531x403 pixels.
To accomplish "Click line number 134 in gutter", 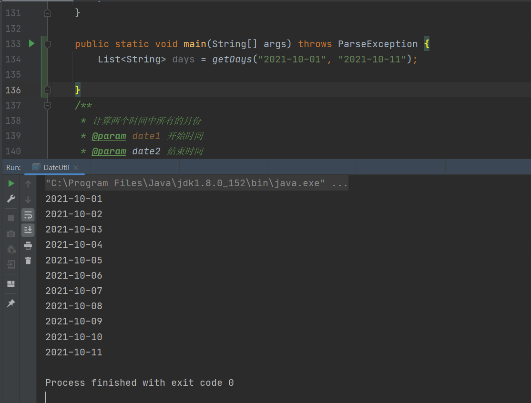I will 13,59.
